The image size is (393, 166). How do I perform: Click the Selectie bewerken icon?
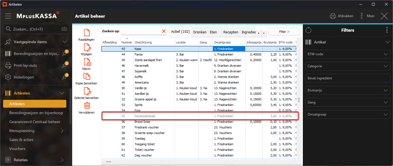[87, 91]
